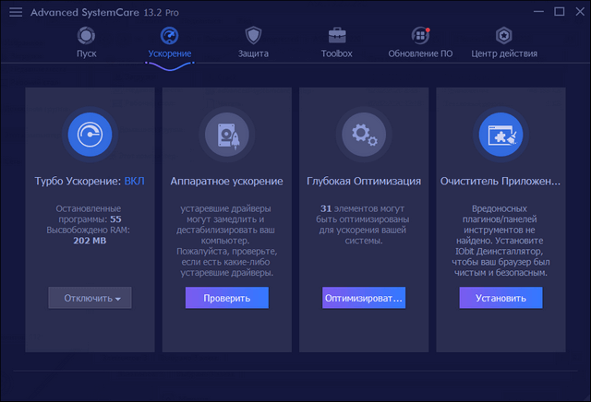Screen dimensions: 591x402
Task: Minimize the Advanced SystemCare window
Action: (538, 12)
